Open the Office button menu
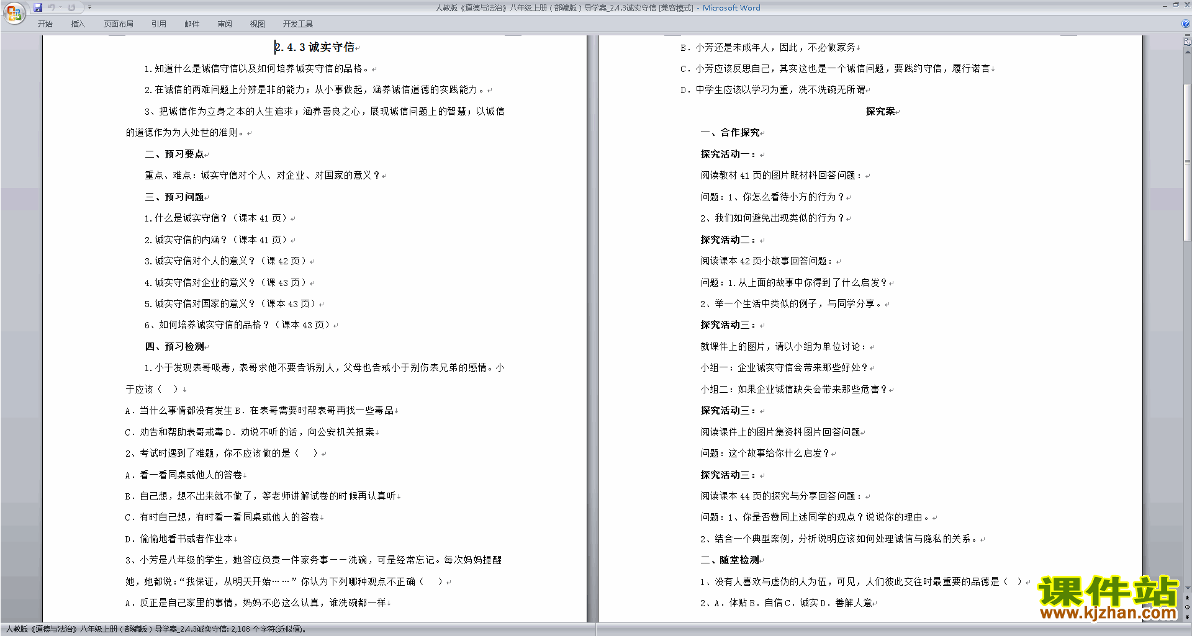 tap(14, 13)
